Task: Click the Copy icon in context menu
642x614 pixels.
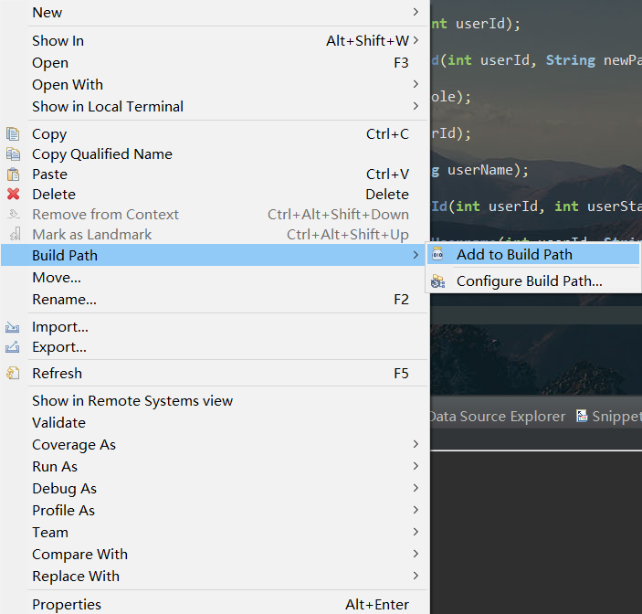Action: click(x=13, y=134)
